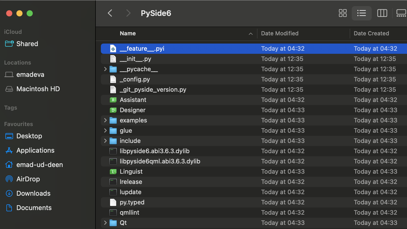Click the libpyside6qml.abi3.6.3.dylib file icon
Viewport: 407px width, 229px height.
(x=113, y=161)
